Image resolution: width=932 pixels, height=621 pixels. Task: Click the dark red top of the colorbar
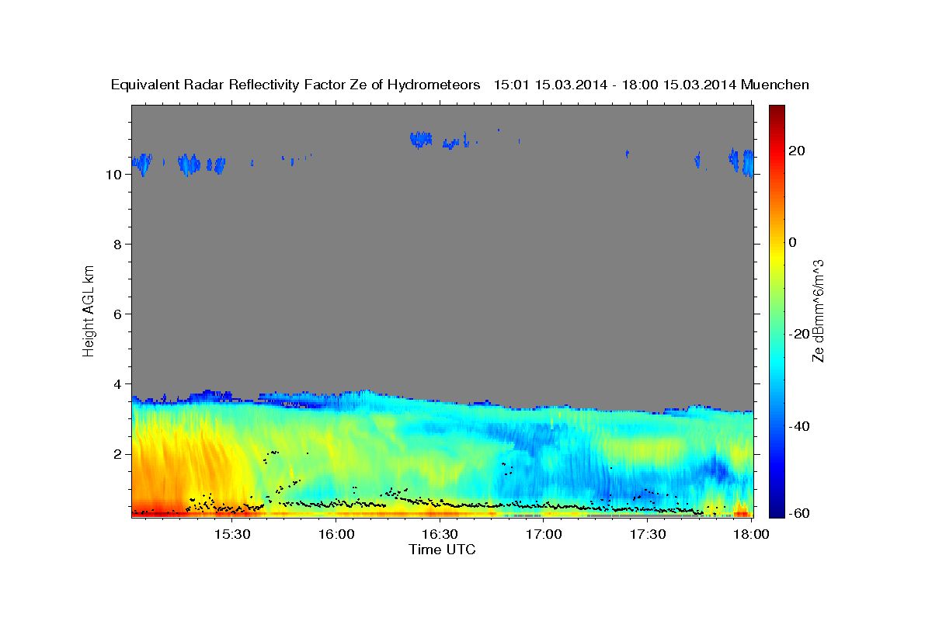pos(777,111)
